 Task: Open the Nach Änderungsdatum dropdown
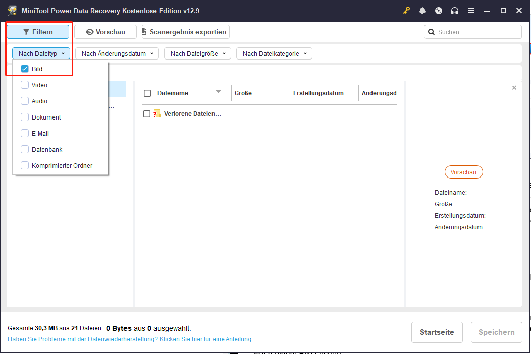click(117, 53)
